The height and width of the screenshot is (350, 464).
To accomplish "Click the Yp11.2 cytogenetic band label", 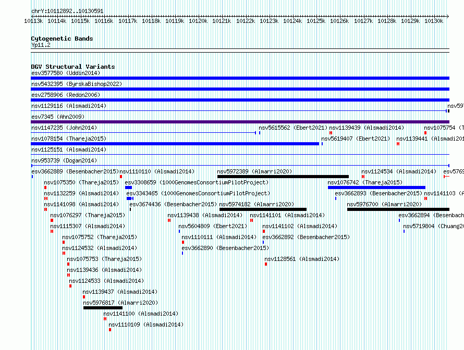I will click(41, 45).
